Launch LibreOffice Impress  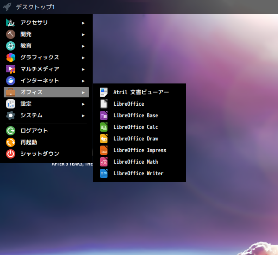(139, 150)
